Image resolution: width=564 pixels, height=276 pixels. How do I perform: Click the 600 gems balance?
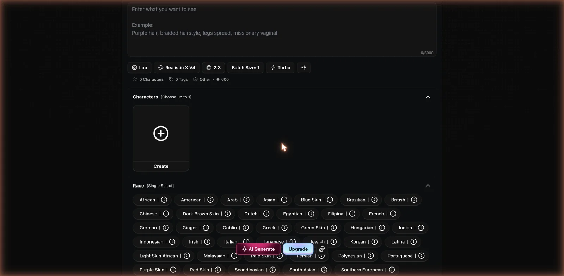[222, 80]
